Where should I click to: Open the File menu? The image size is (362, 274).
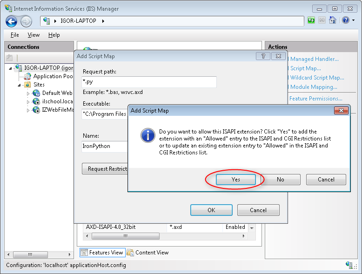[x=15, y=35]
